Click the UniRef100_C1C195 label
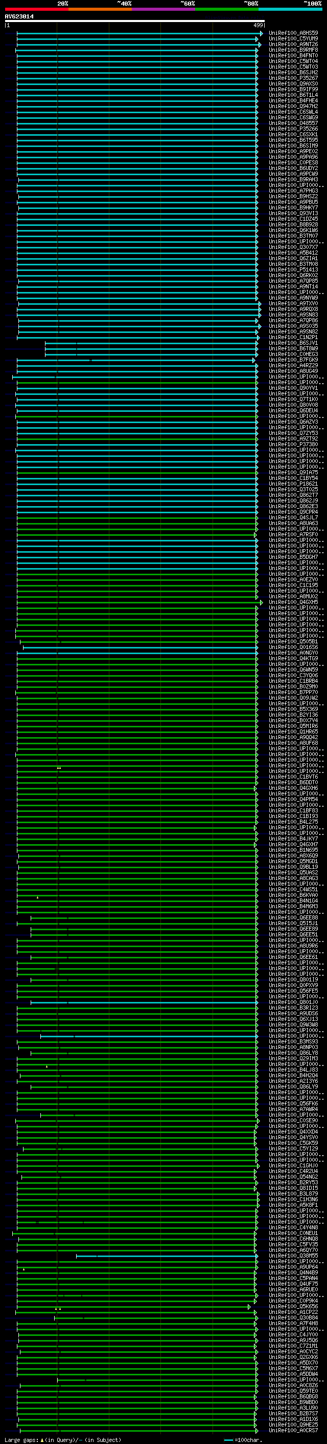Image resolution: width=327 pixels, height=1444 pixels. click(293, 585)
